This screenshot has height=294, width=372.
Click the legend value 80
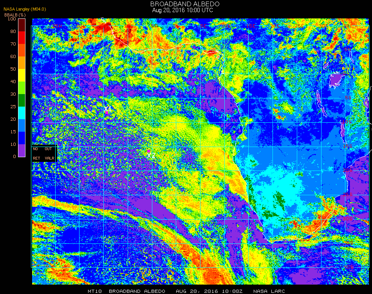point(13,31)
